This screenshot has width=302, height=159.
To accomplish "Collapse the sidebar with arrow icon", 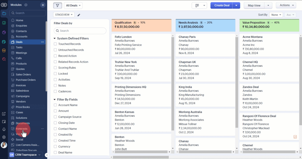I will point(47,155).
